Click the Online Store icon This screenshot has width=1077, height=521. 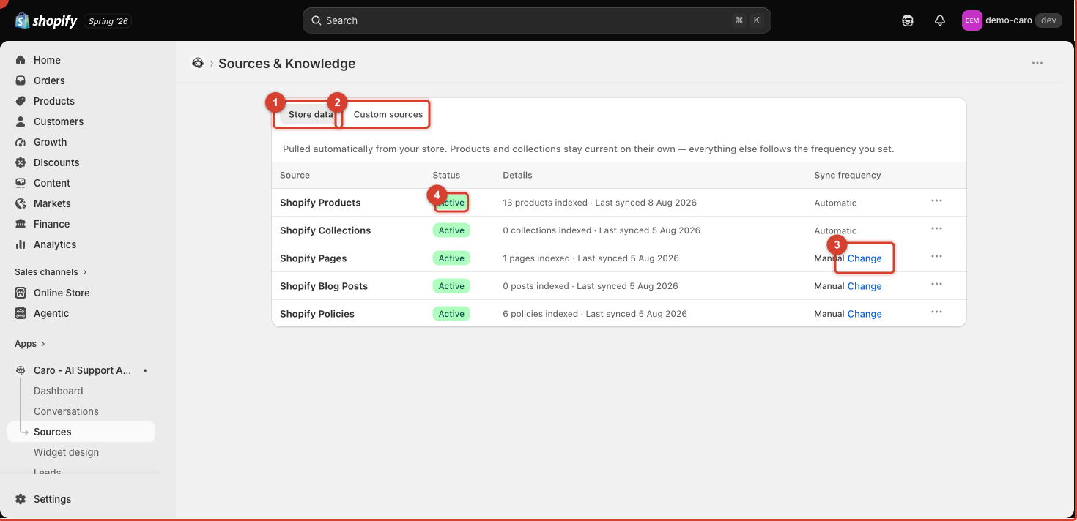(x=21, y=293)
